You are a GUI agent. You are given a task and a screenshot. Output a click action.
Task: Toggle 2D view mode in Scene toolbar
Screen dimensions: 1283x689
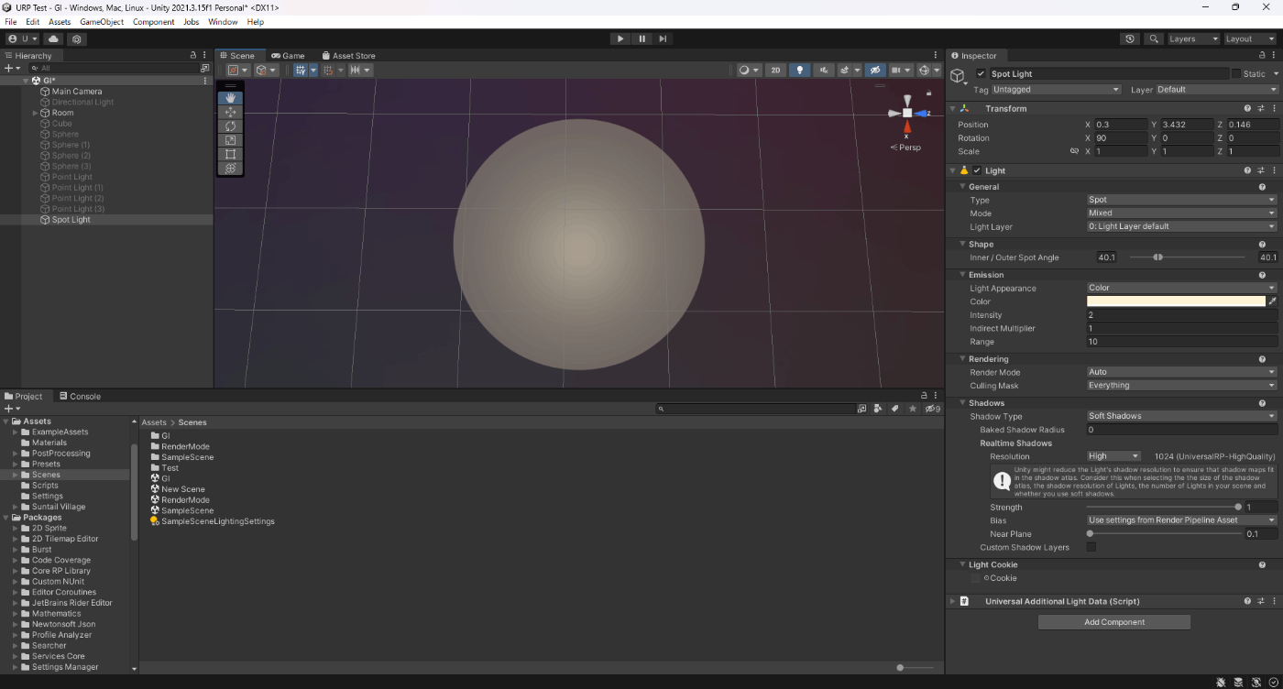coord(775,70)
